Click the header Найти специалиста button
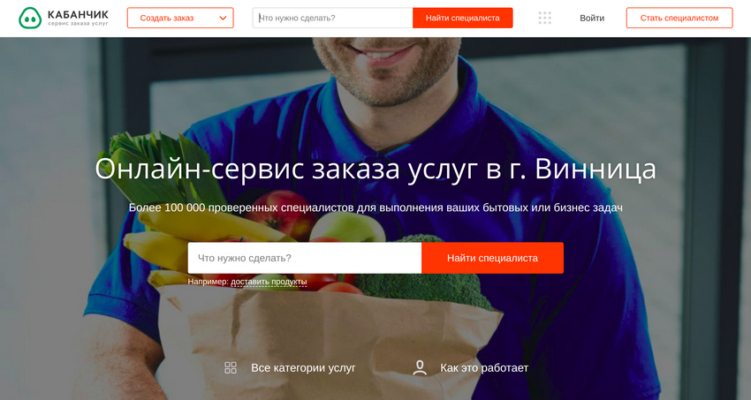This screenshot has width=751, height=400. click(463, 19)
